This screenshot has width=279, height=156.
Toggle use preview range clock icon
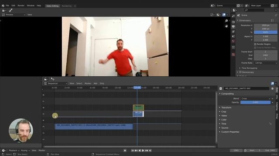[x=245, y=150]
